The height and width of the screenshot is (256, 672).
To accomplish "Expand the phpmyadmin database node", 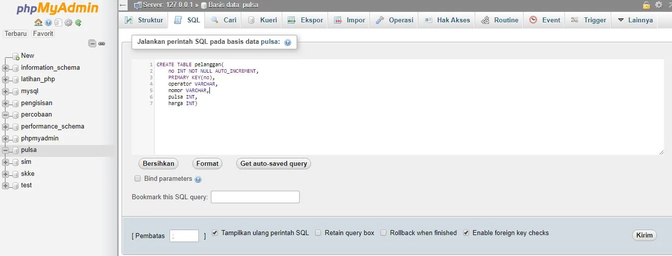I will [x=5, y=138].
